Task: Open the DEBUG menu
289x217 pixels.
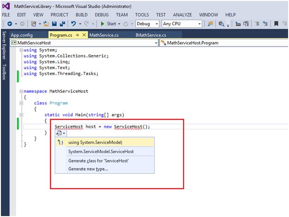Action: coord(102,15)
